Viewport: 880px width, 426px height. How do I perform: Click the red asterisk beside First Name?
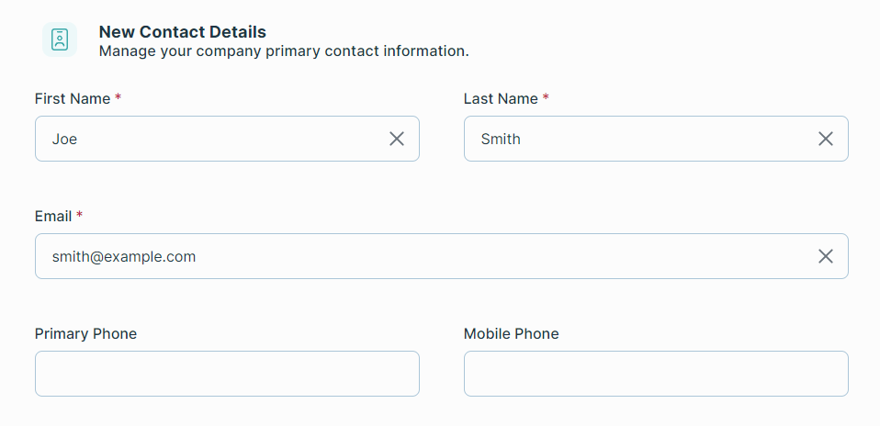click(x=118, y=98)
